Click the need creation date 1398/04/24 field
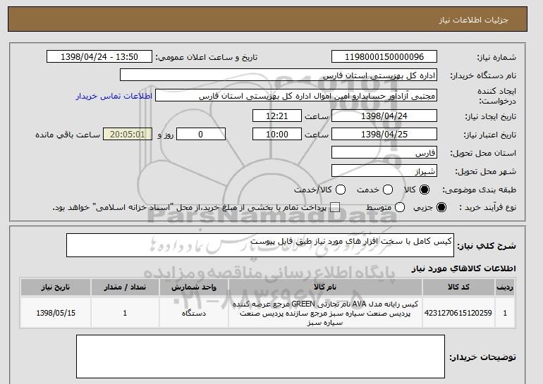Image resolution: width=543 pixels, height=384 pixels. (383, 116)
